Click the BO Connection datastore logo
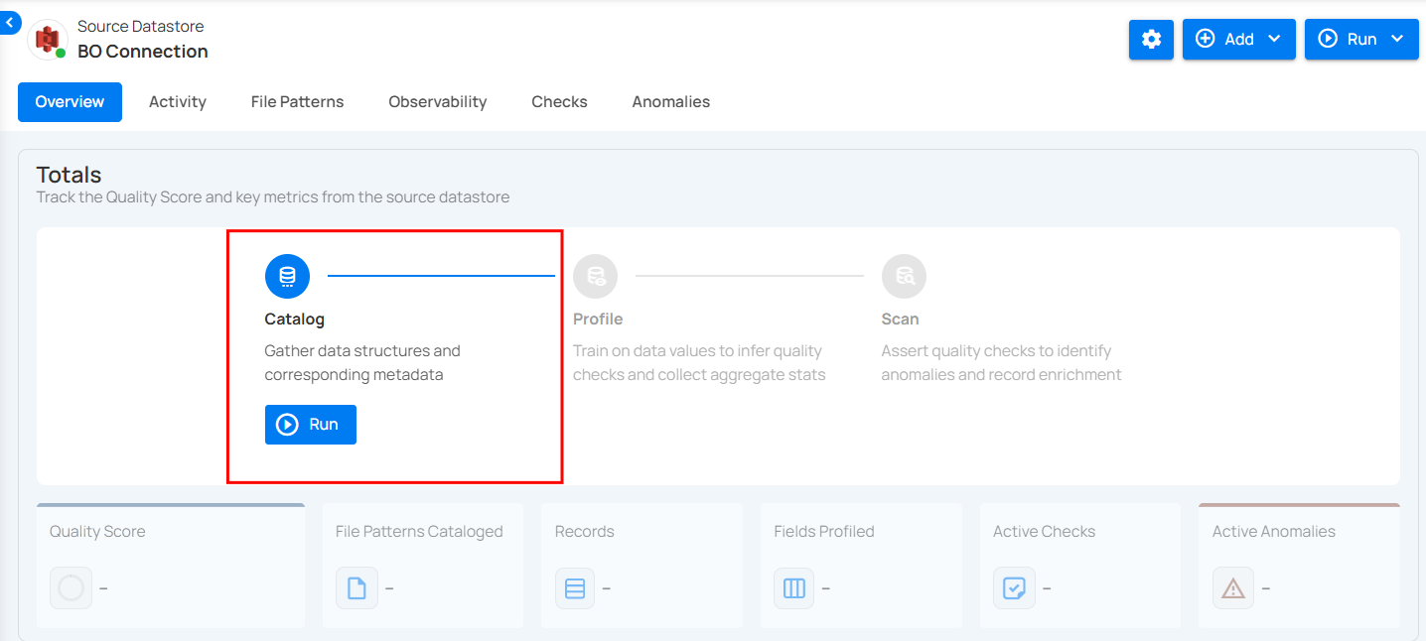The image size is (1426, 641). tap(46, 40)
